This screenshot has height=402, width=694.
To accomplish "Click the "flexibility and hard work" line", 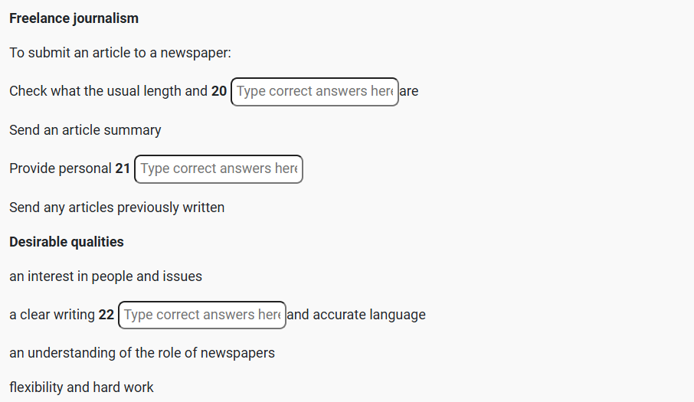I will click(x=81, y=387).
